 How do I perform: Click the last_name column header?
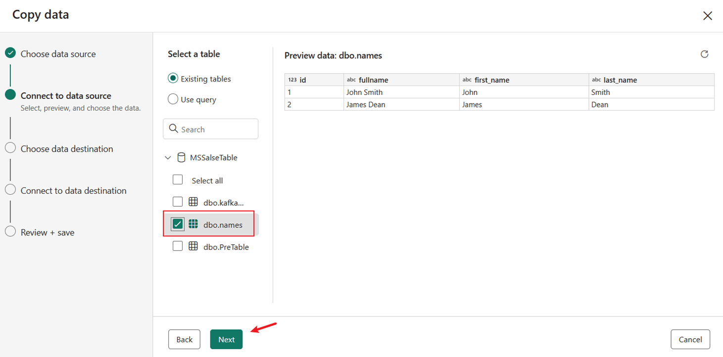(651, 80)
